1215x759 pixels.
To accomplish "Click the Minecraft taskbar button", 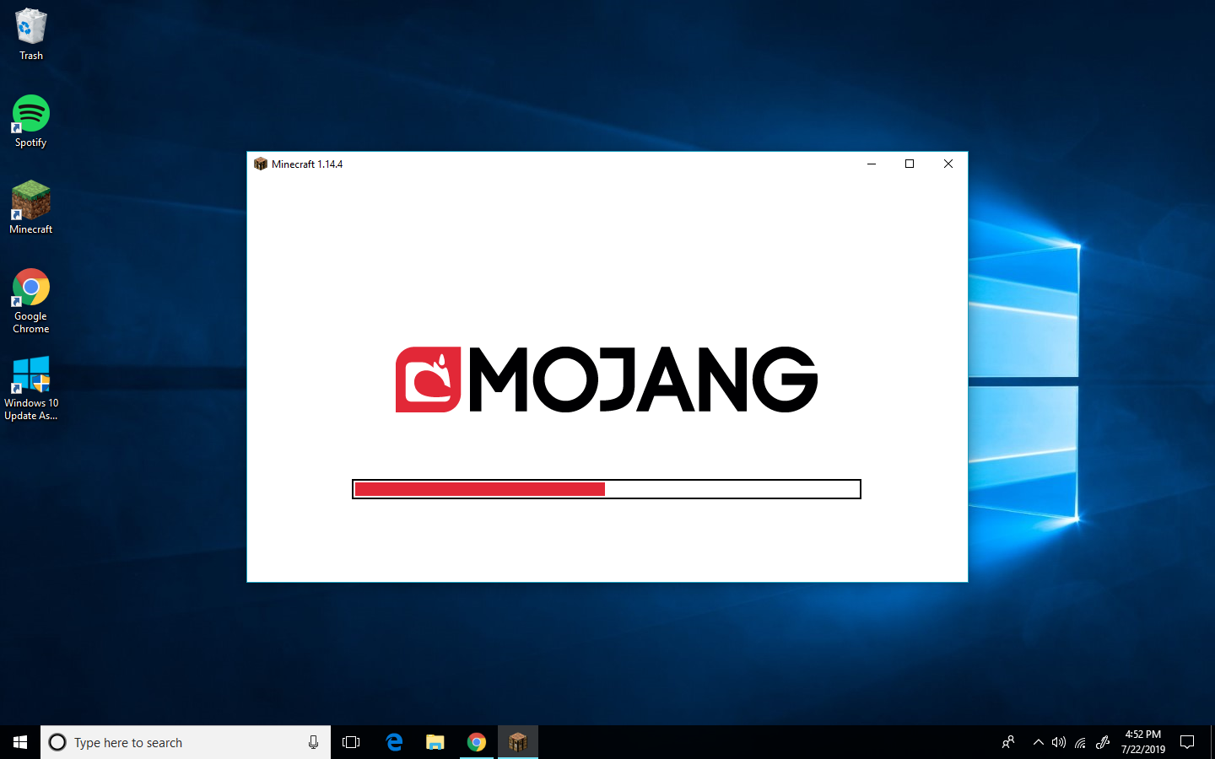I will (x=518, y=742).
